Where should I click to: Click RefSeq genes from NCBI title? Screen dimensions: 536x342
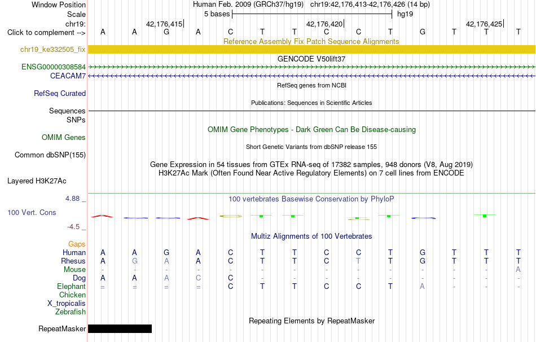[x=311, y=85]
